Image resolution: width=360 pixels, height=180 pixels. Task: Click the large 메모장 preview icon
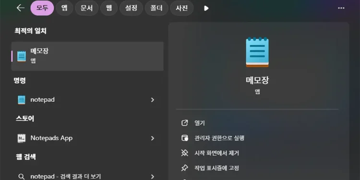point(257,52)
